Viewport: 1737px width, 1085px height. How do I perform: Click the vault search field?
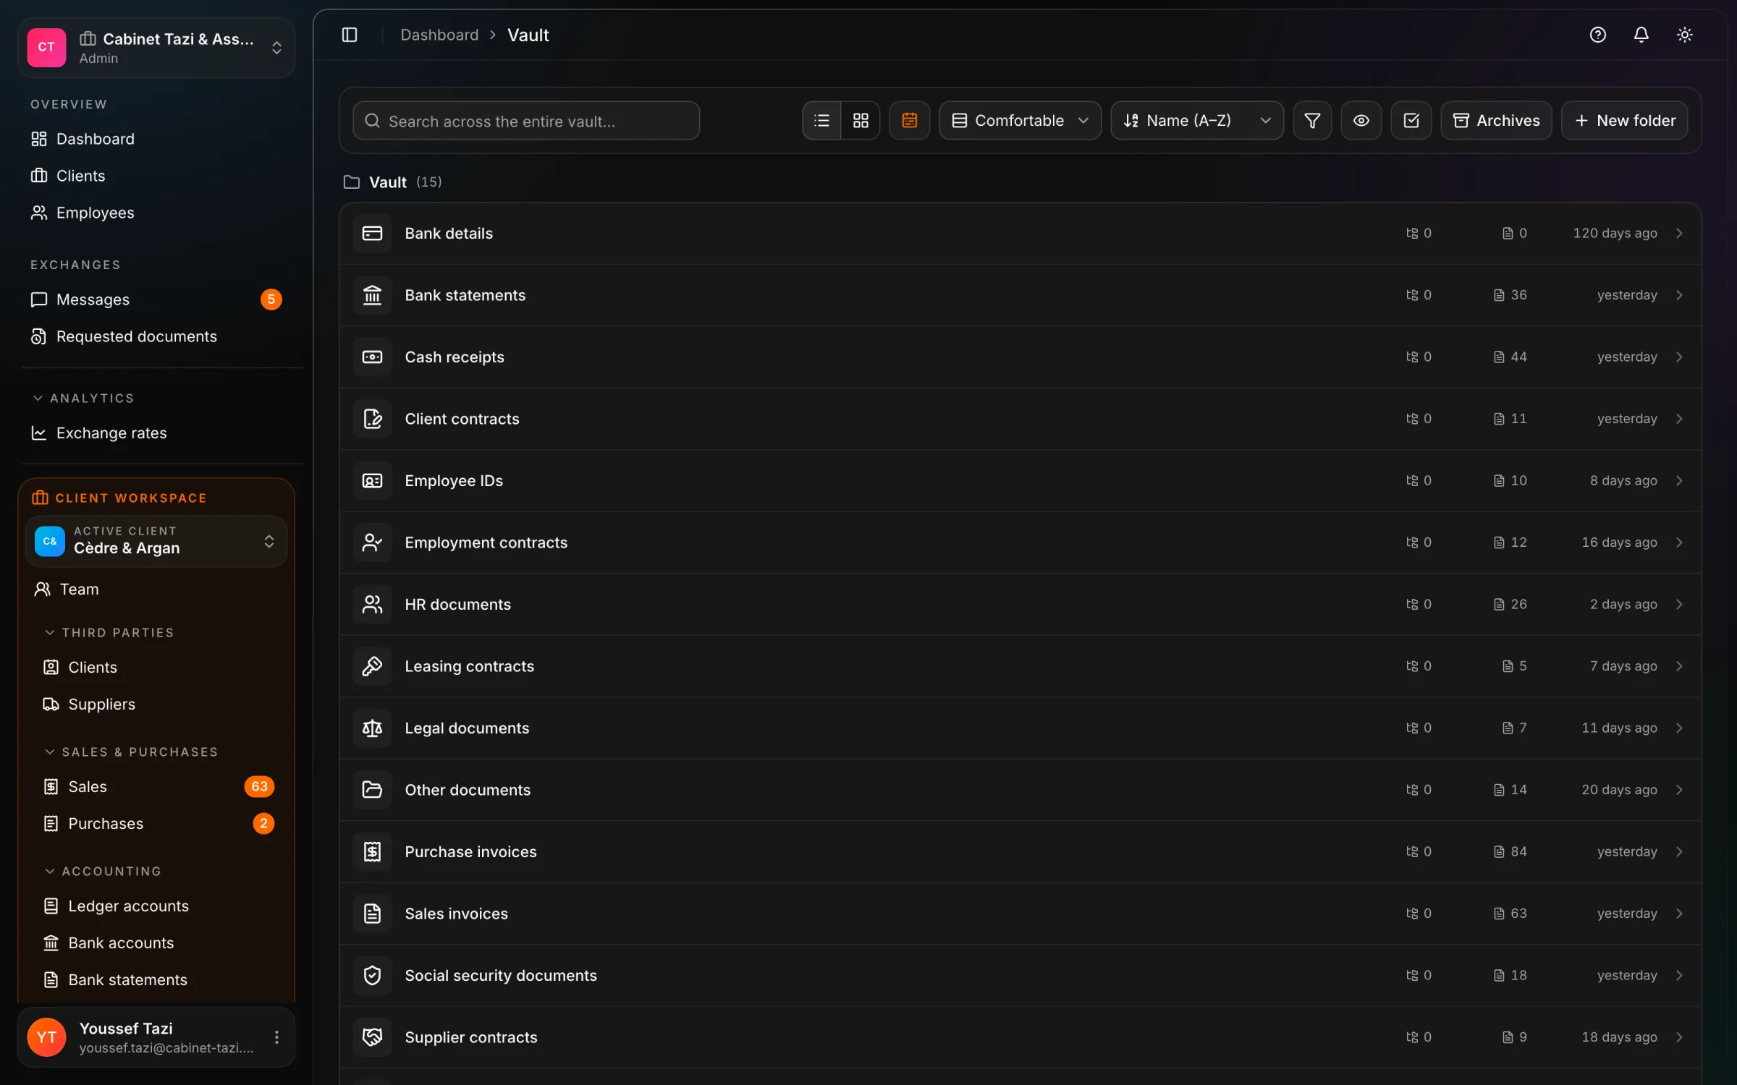(526, 121)
